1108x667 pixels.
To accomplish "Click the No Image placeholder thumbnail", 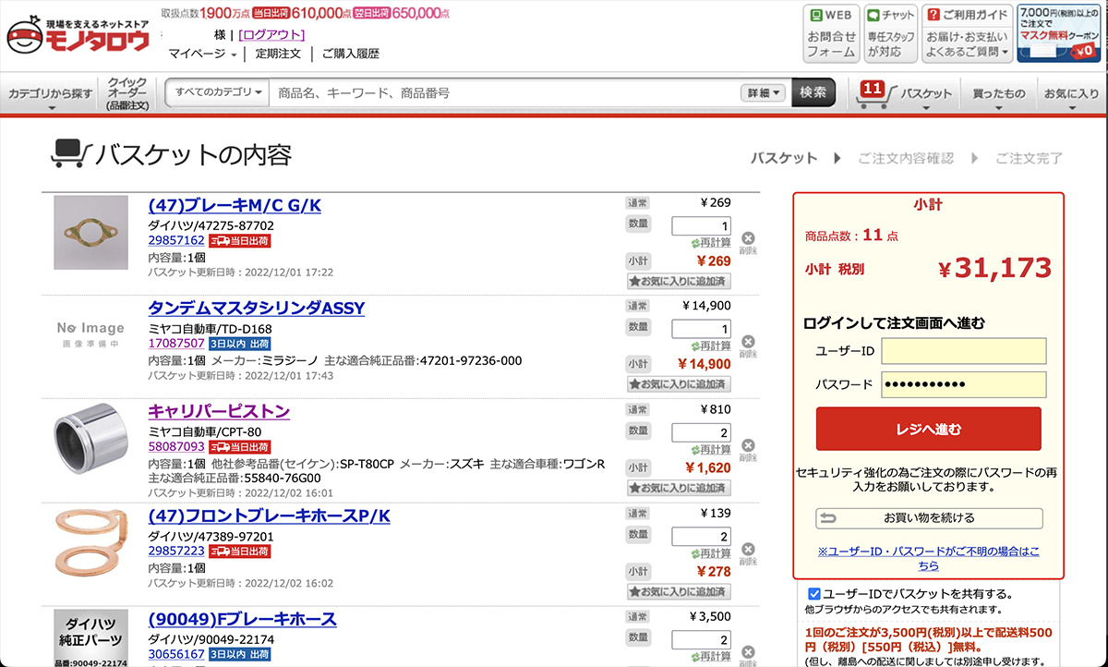I will click(x=90, y=336).
